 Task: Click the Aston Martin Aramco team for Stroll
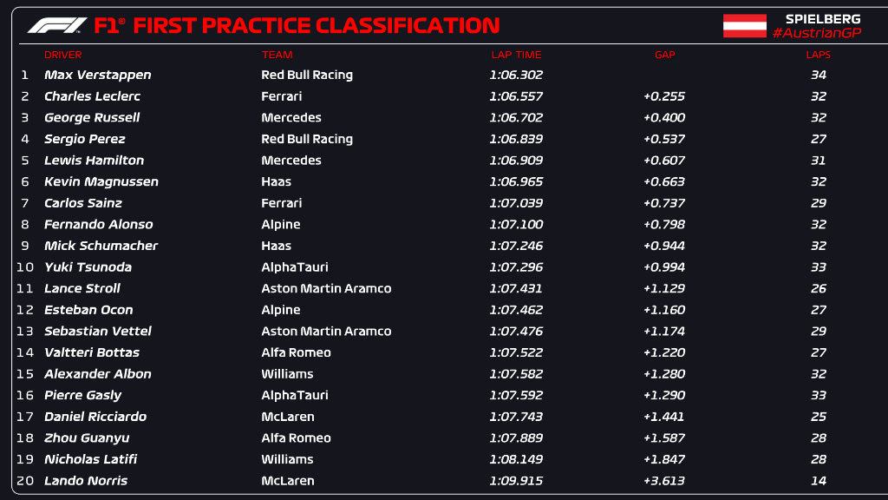326,288
